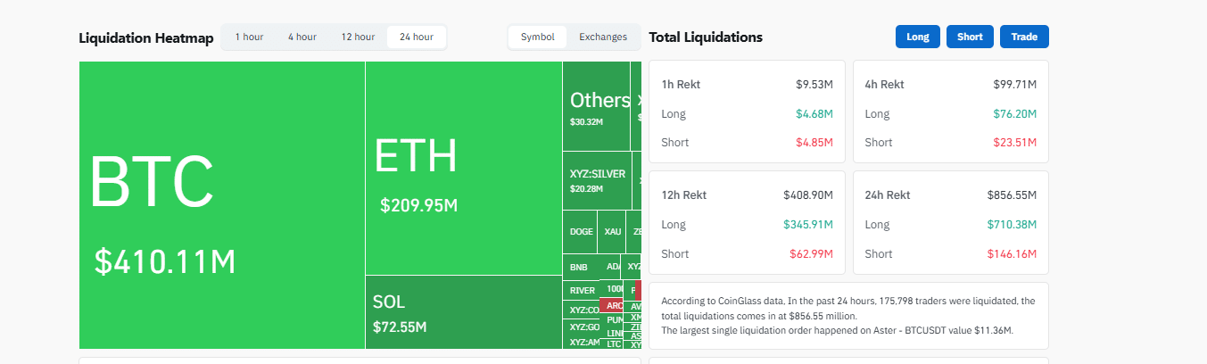Select the 1 hour timeframe
The height and width of the screenshot is (364, 1207).
[249, 37]
